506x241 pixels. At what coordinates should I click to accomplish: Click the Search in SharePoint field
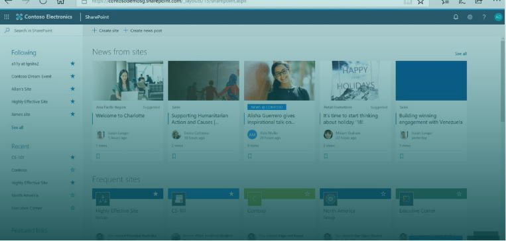(x=41, y=30)
